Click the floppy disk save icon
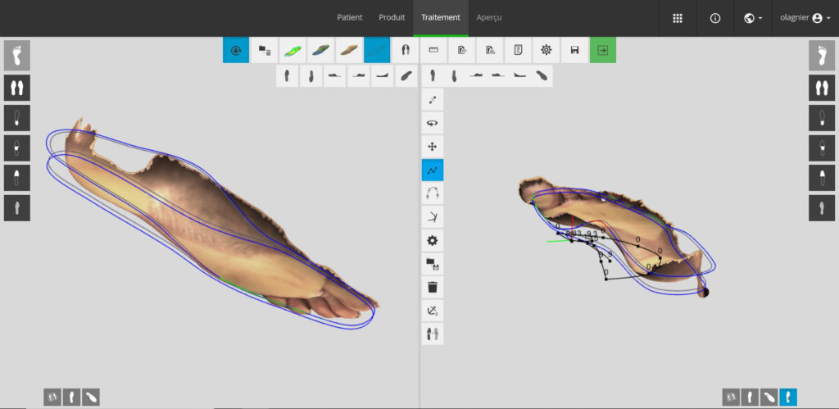The image size is (839, 409). coord(574,50)
